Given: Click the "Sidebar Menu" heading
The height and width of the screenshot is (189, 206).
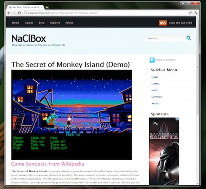Looking at the screenshot, I should point(164,70).
